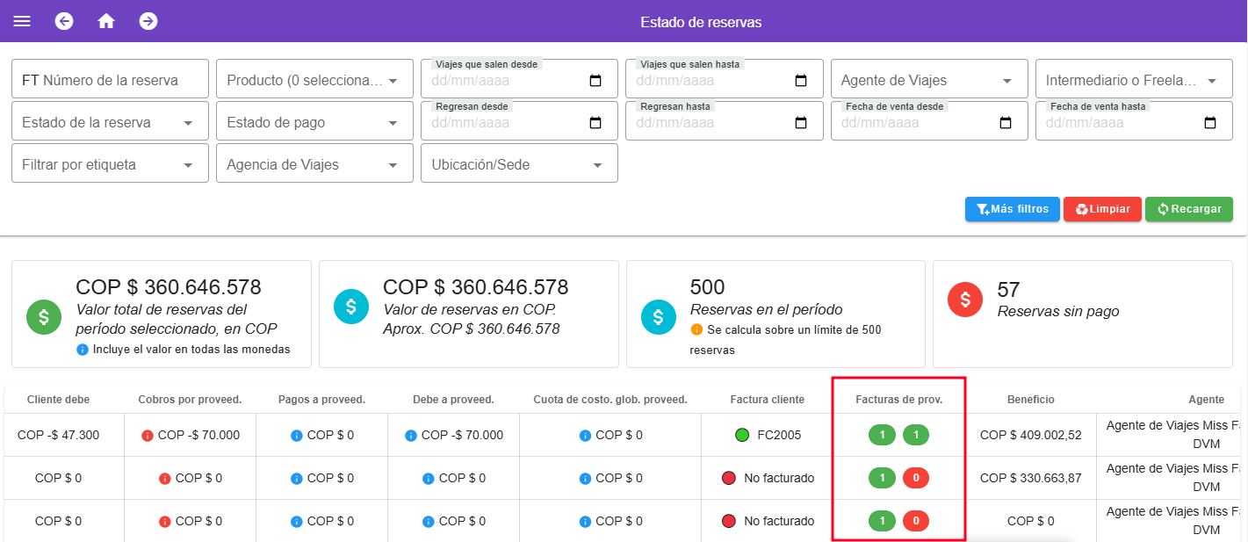Screen dimensions: 1248x542
Task: Click the green supplier invoice badge on the FC2005 row
Action: click(x=881, y=434)
